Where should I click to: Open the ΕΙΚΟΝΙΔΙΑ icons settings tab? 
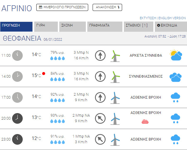pos(170,26)
